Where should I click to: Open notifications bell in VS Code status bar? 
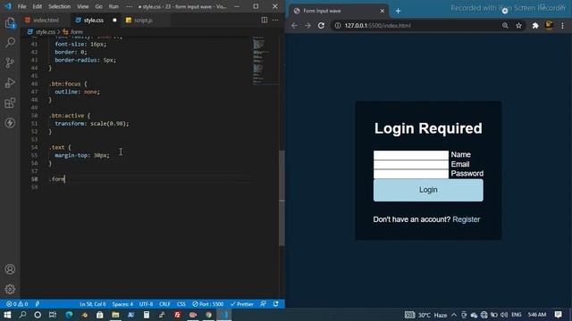(276, 304)
